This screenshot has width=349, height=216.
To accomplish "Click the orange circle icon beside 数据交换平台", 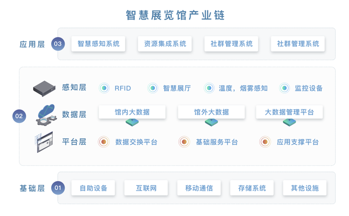I will pyautogui.click(x=104, y=142).
